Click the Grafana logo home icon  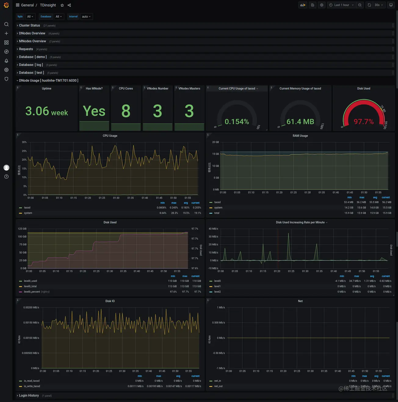coord(6,5)
